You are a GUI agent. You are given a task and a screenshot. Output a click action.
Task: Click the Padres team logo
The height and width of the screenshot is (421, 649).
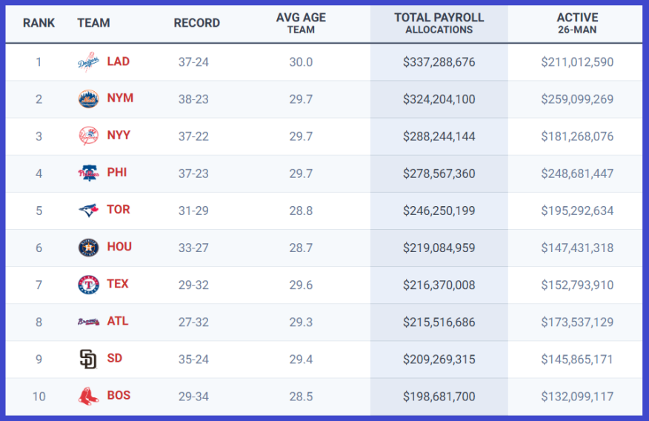(x=88, y=359)
